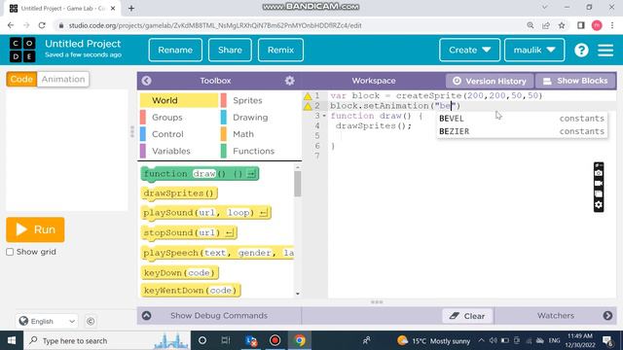This screenshot has height=350, width=623.
Task: Open Chrome profile avatar
Action: click(x=597, y=25)
